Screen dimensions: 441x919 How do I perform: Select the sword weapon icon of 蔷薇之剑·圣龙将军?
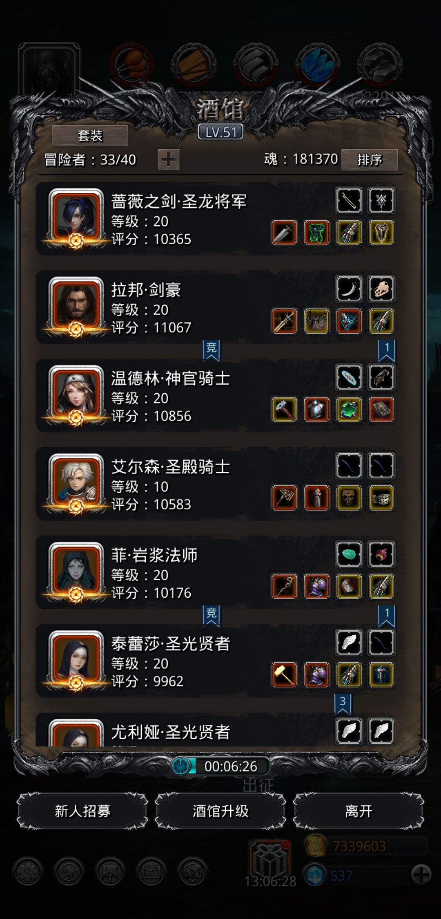(x=284, y=233)
